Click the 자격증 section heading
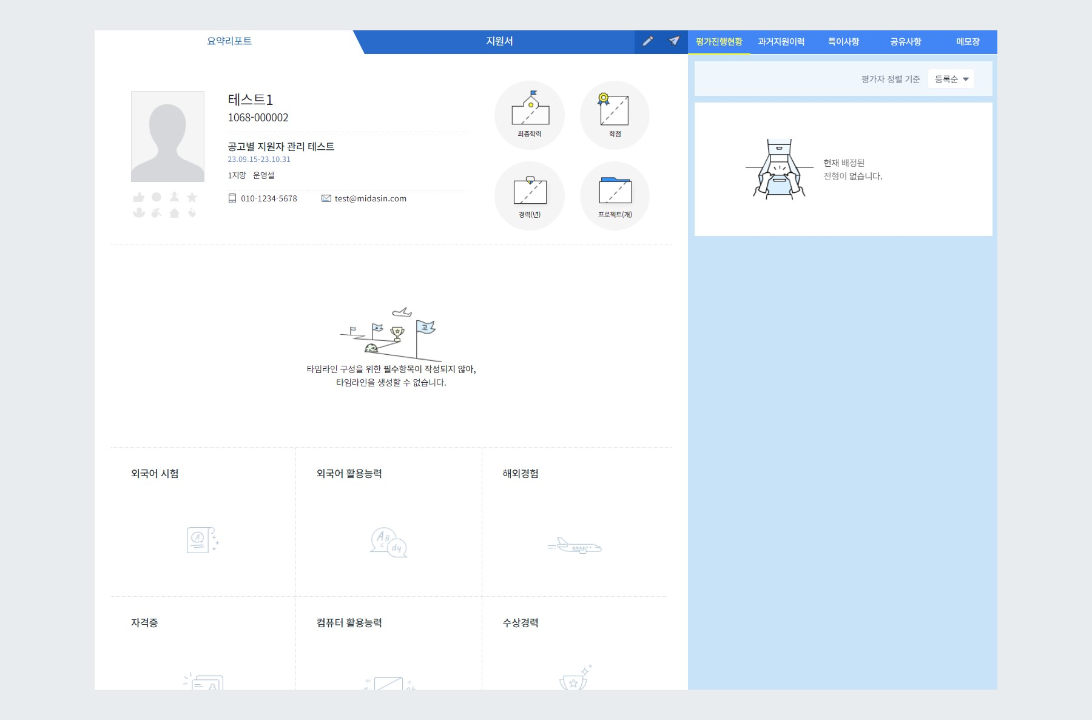Image resolution: width=1092 pixels, height=720 pixels. coord(144,623)
